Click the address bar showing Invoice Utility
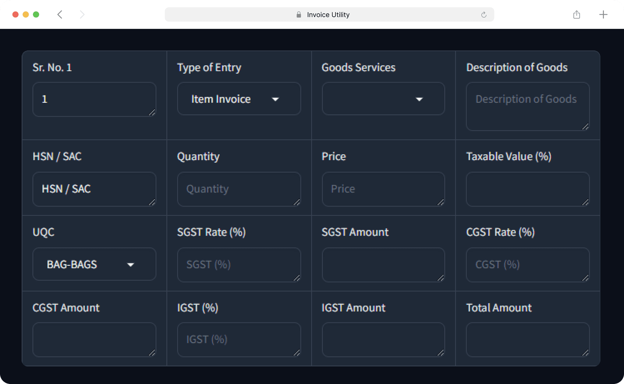 (x=328, y=14)
